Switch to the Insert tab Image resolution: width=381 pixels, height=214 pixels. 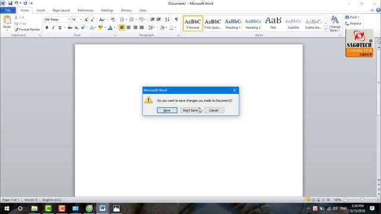pos(40,11)
